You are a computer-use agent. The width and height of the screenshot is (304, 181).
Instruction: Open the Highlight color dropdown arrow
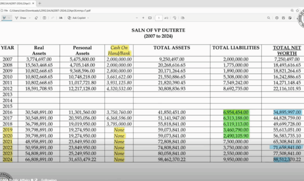click(10, 18)
